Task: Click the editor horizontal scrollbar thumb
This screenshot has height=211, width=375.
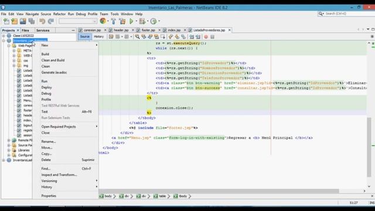Action: point(219,191)
